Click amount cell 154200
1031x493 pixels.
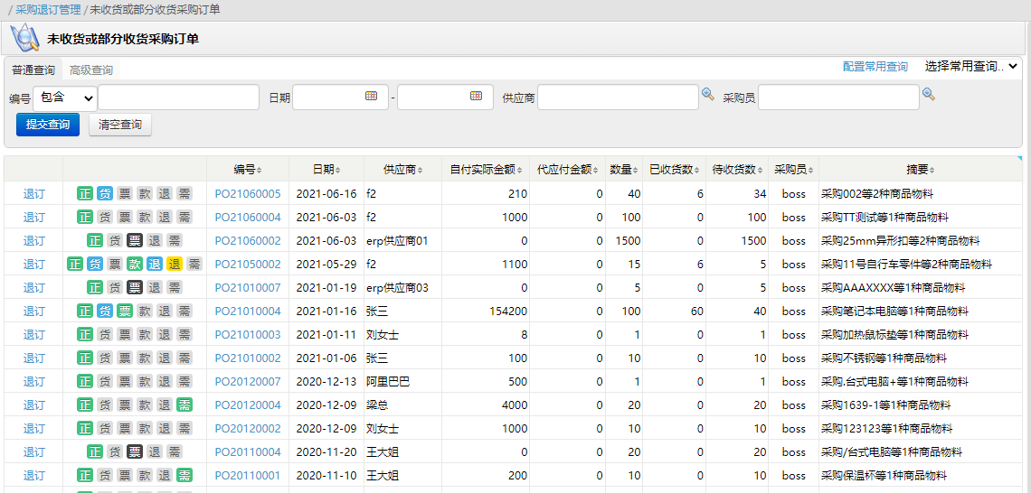coord(508,312)
